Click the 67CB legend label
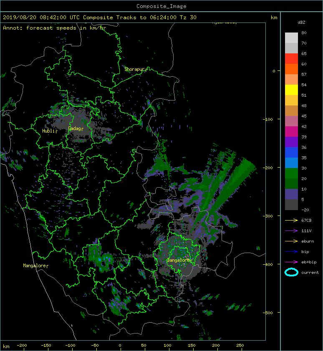The width and height of the screenshot is (323, 351). [306, 220]
